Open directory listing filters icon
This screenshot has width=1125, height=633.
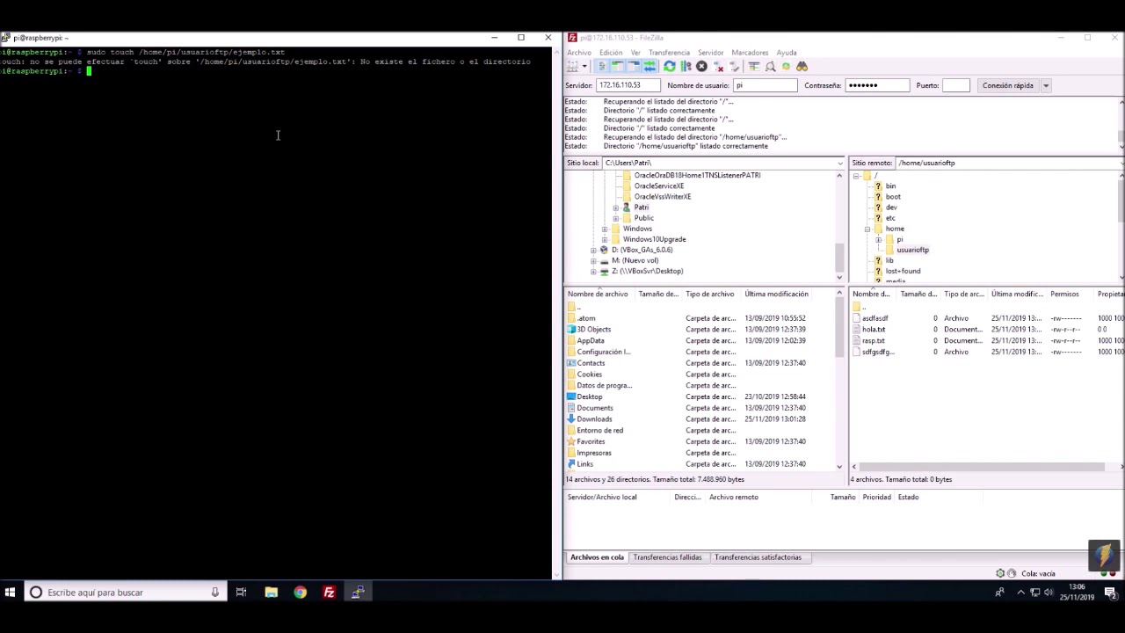tap(754, 66)
